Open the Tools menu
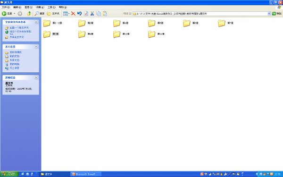Image resolution: width=283 pixels, height=177 pixels. coord(51,7)
